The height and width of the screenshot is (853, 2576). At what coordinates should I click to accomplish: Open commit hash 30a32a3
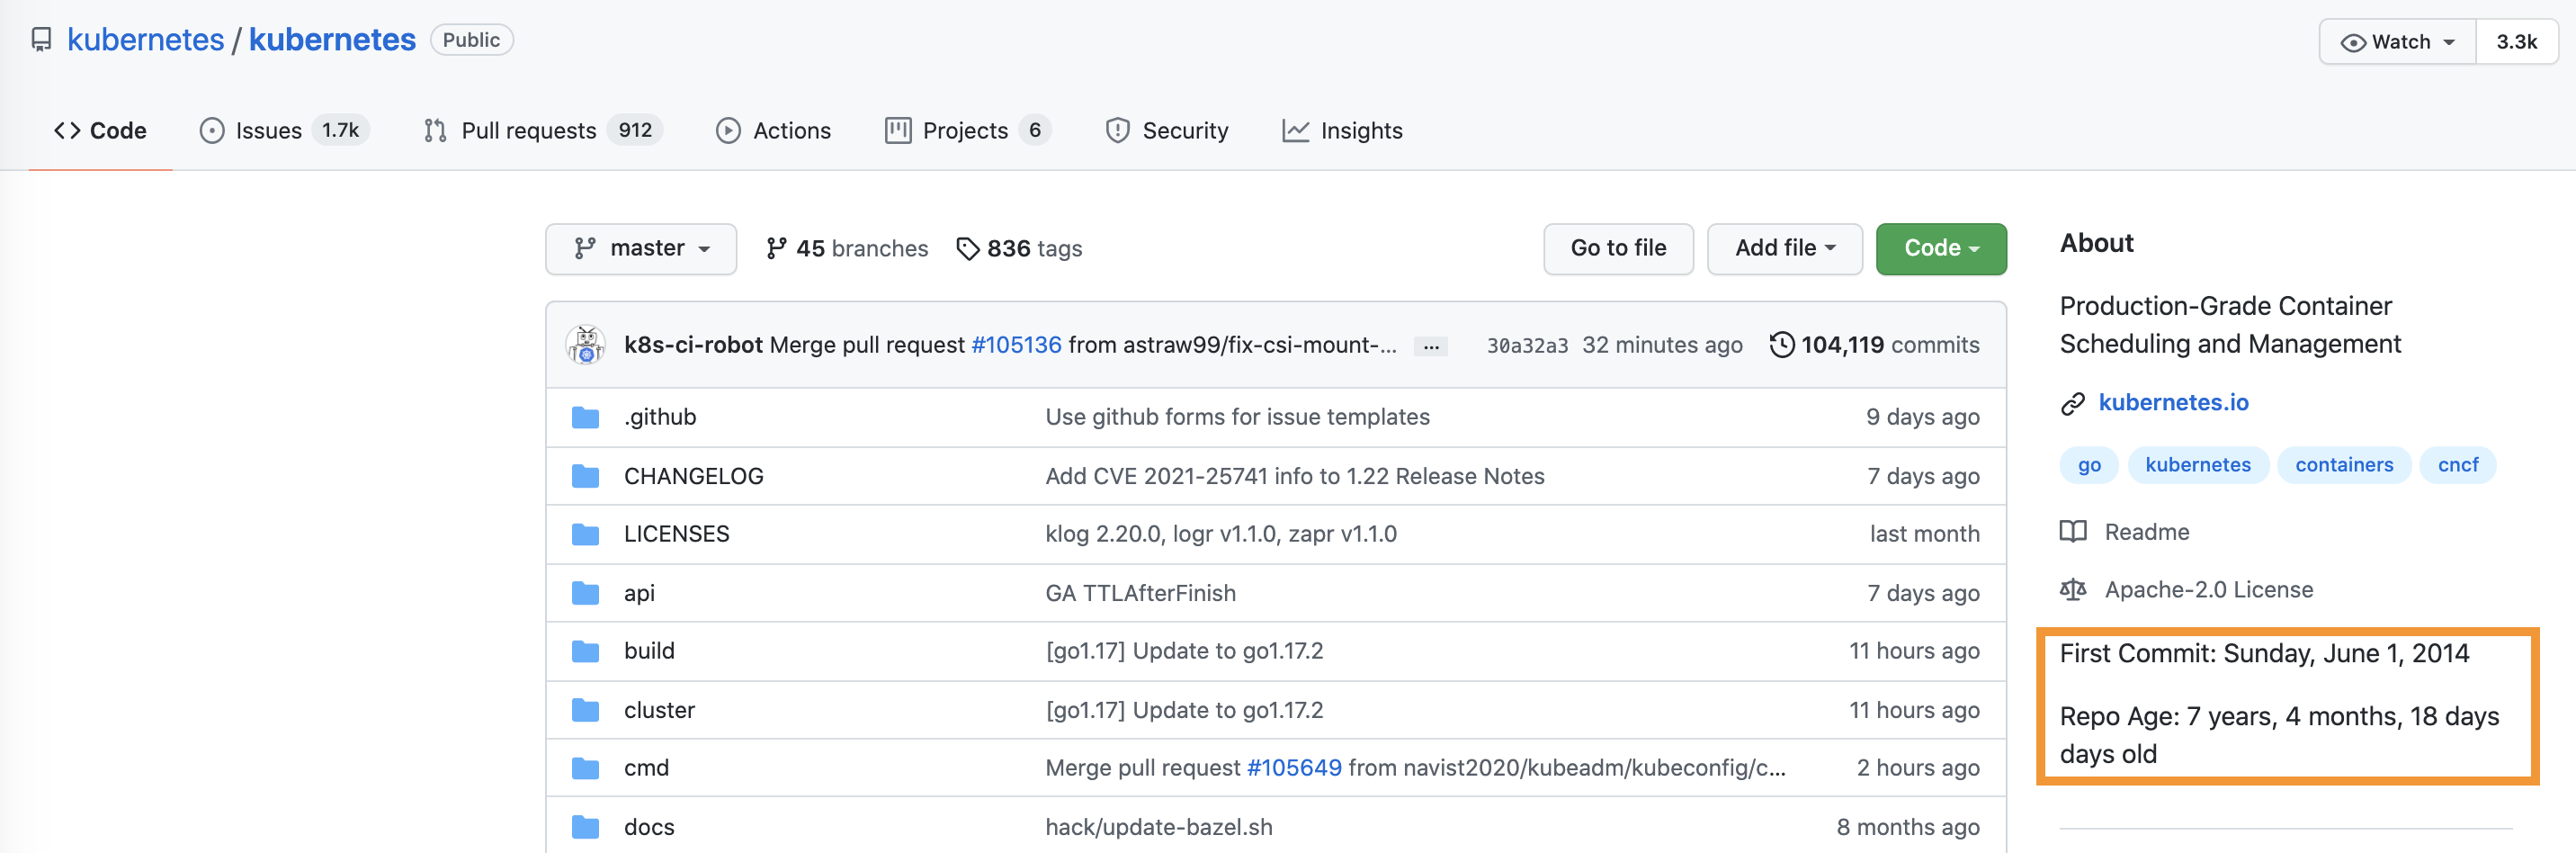click(x=1527, y=346)
